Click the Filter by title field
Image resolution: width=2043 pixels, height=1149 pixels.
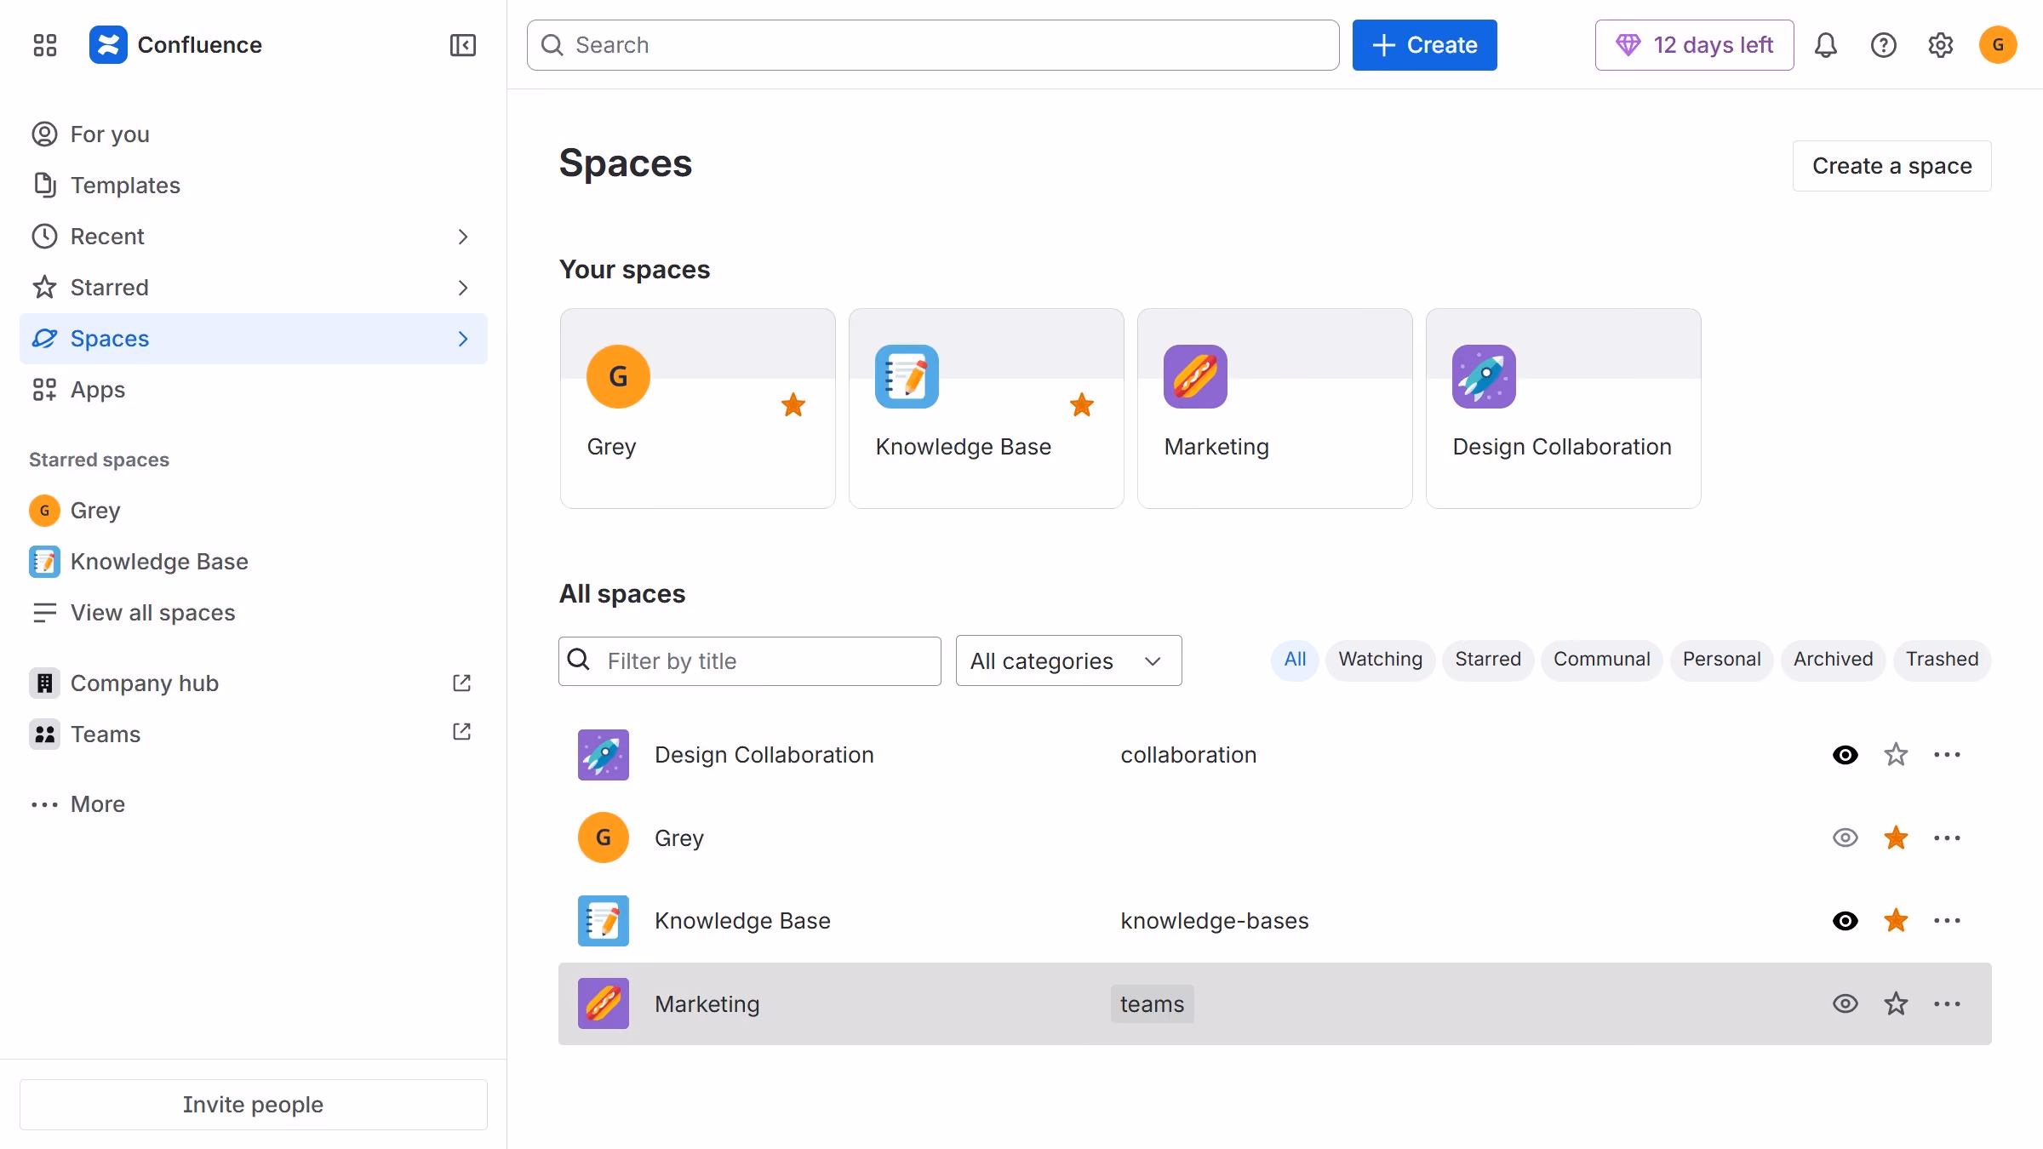point(749,660)
